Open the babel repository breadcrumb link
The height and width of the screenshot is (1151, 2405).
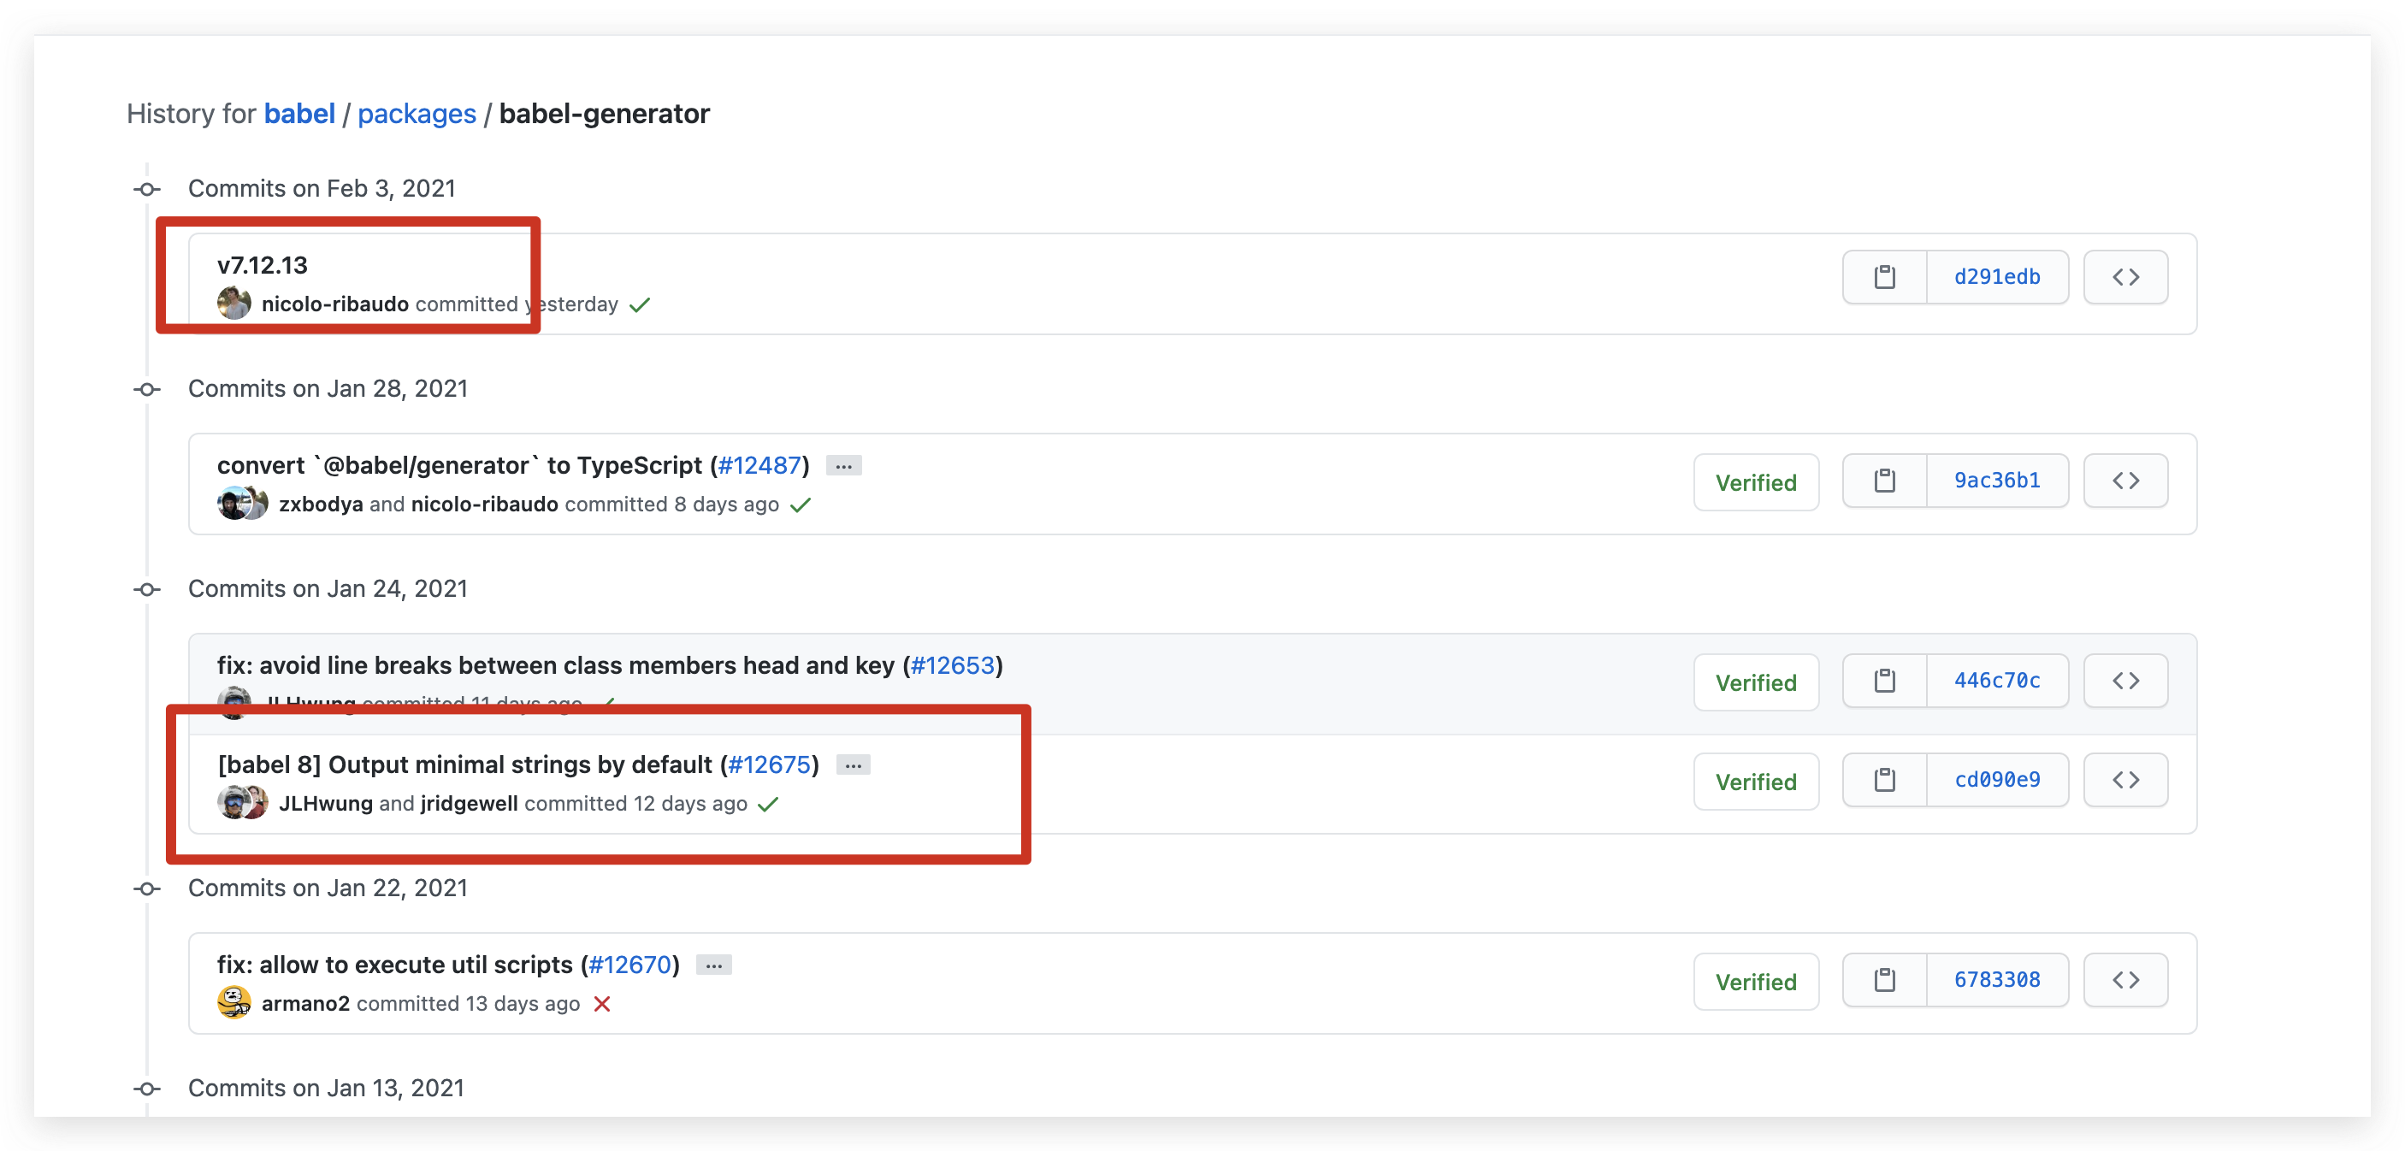[298, 114]
